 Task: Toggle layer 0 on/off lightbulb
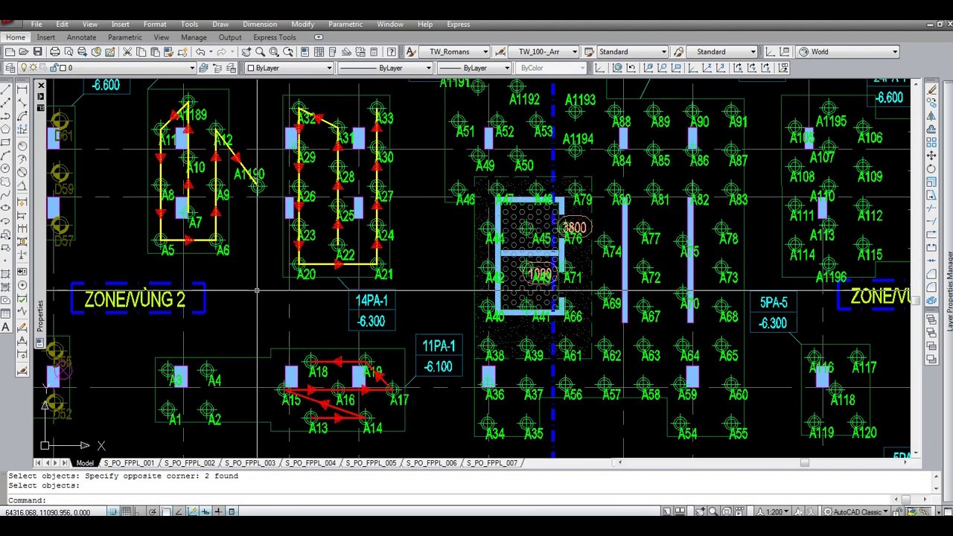[25, 68]
